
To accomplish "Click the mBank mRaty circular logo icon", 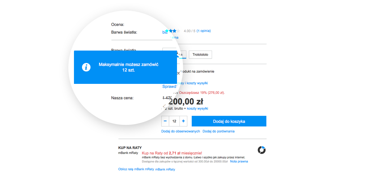I will 261,150.
